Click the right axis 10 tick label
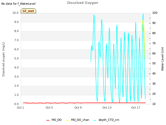The width and height of the screenshot is (166, 125). (x=154, y=104)
